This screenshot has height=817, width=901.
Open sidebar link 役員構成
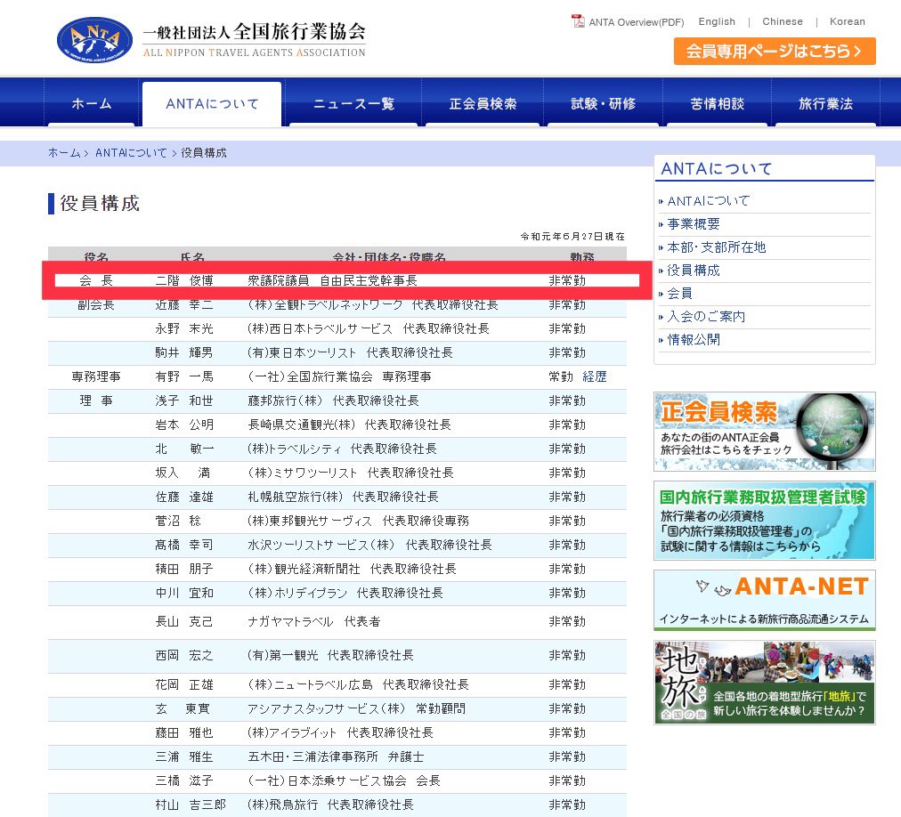click(x=694, y=270)
